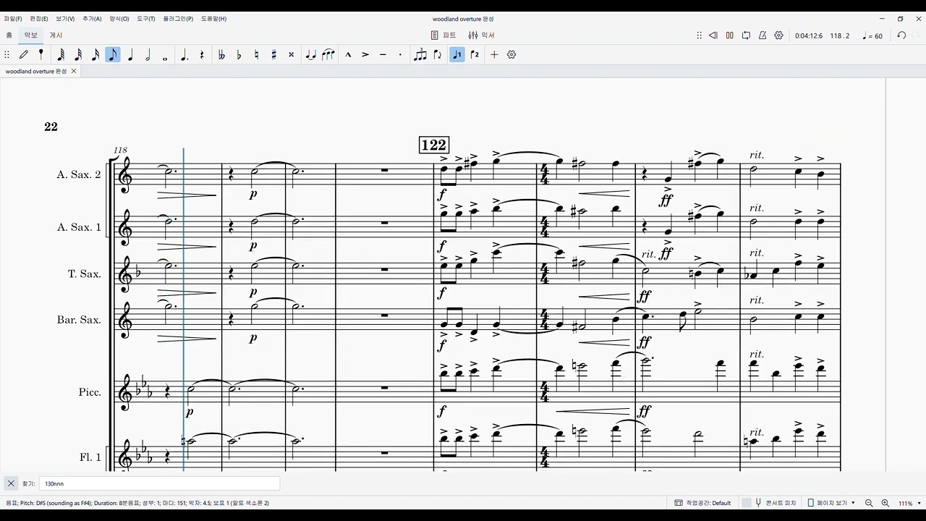
Task: Open the 믹서 (Mixer) panel
Action: tap(482, 35)
